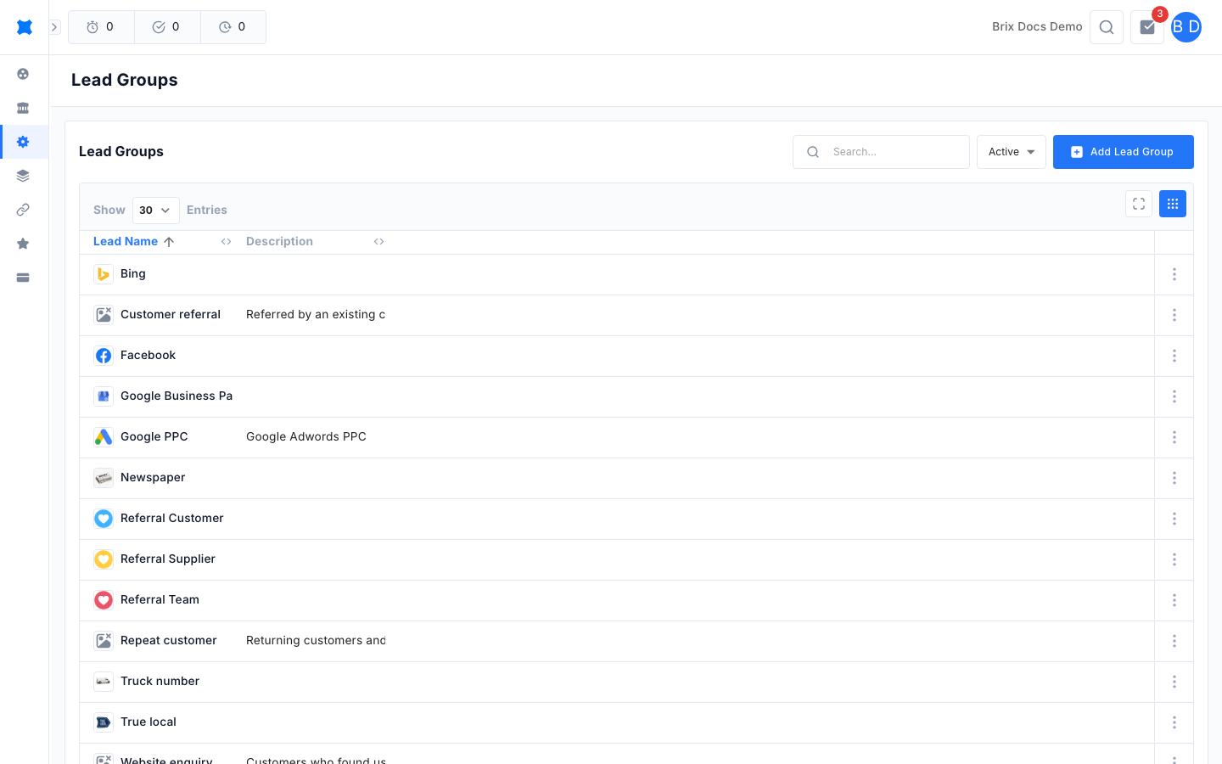This screenshot has height=764, width=1222.
Task: Open the bank building icon in sidebar
Action: [23, 108]
